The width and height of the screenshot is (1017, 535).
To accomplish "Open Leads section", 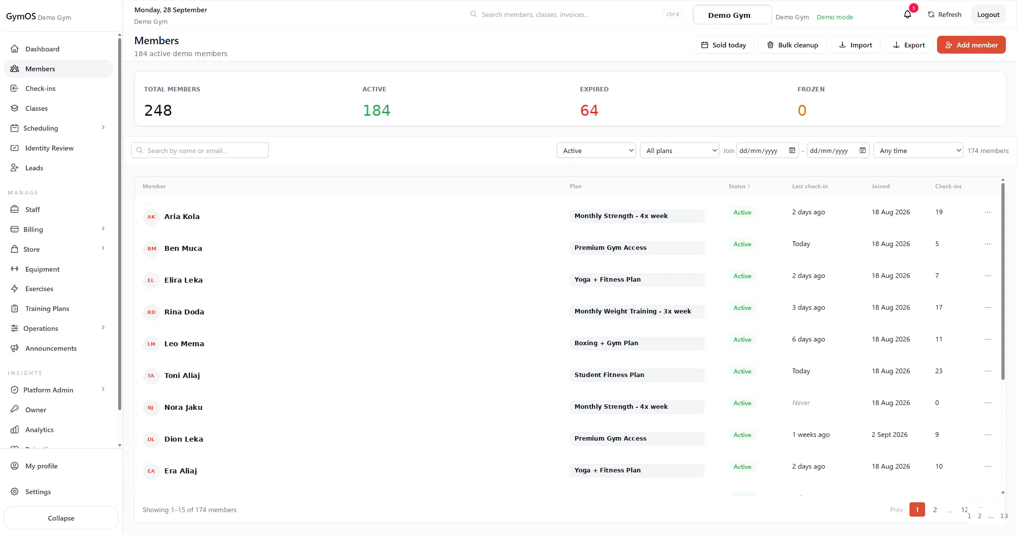I will coord(59,168).
